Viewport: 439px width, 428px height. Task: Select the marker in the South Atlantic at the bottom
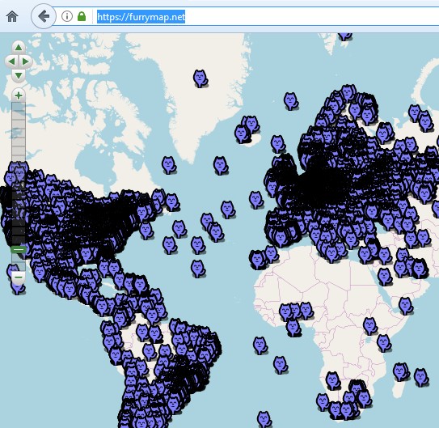click(264, 420)
